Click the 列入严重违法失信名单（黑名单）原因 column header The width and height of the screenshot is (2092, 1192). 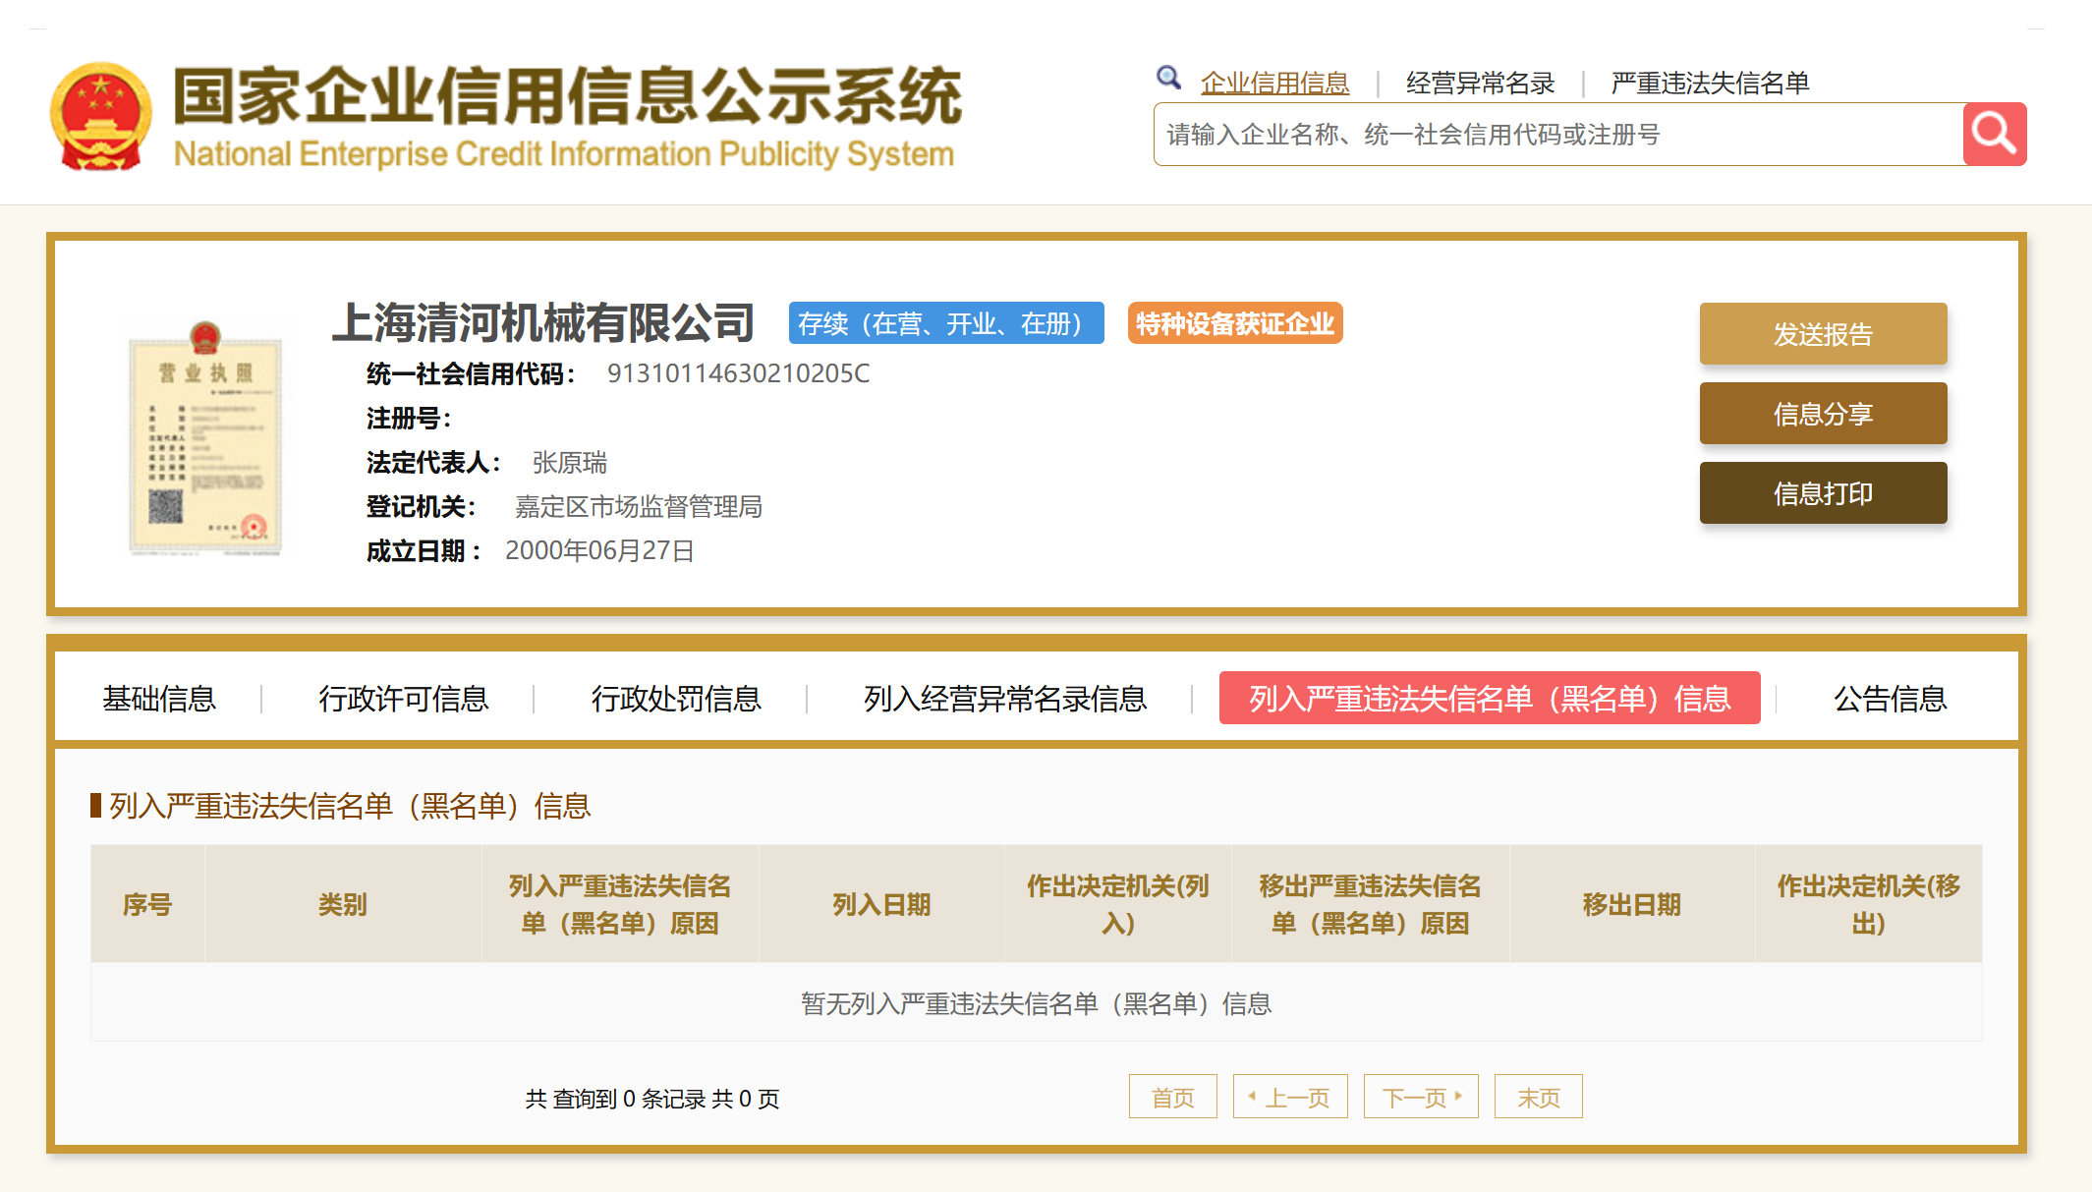[620, 904]
